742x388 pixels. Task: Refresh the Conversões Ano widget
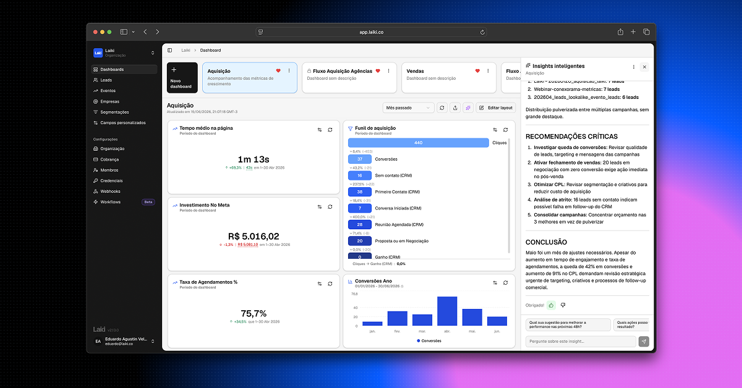[505, 283]
